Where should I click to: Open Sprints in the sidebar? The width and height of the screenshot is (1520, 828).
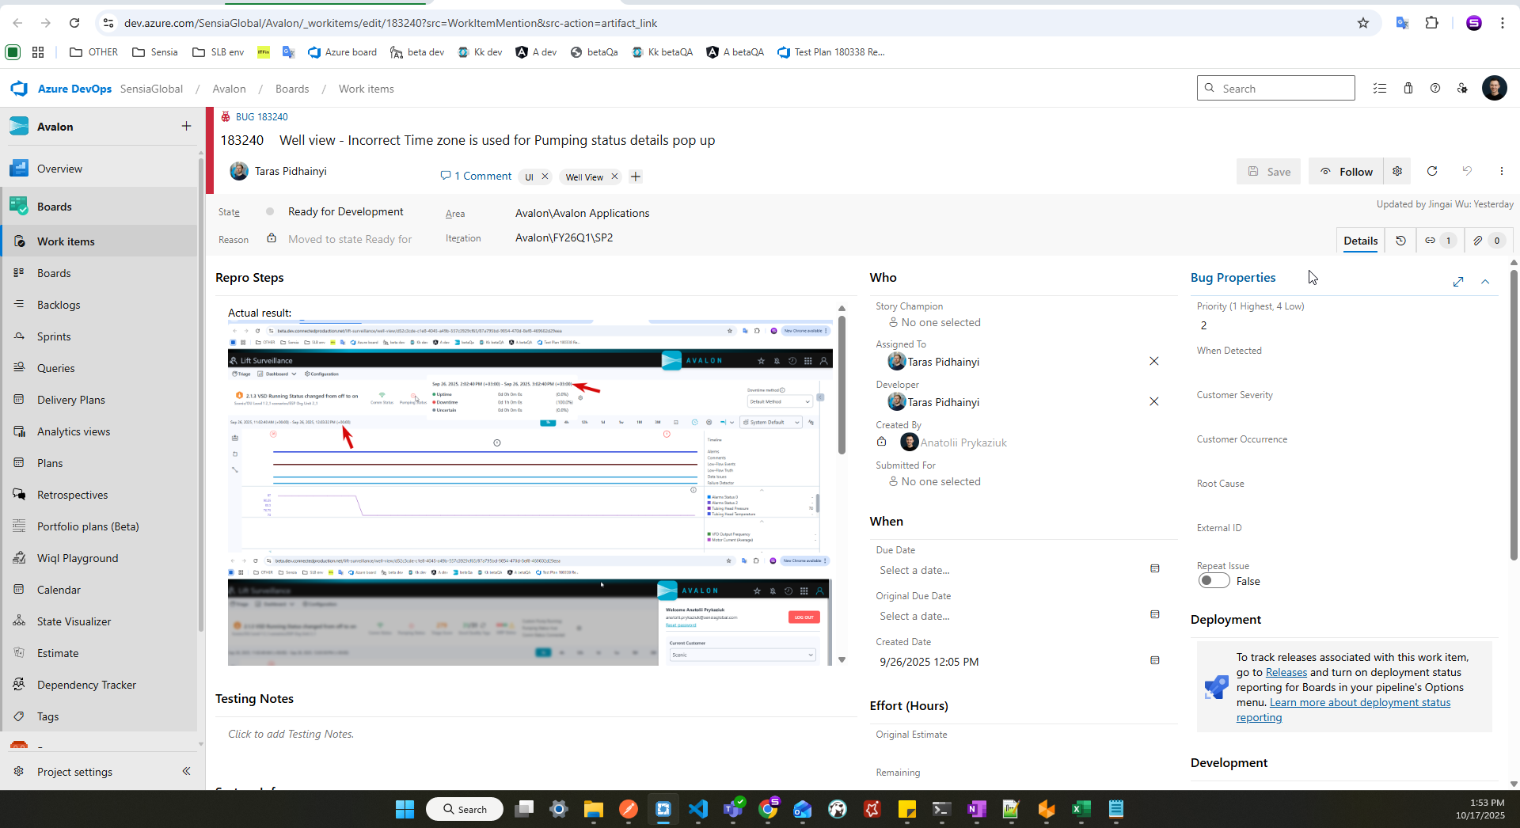(x=100, y=336)
